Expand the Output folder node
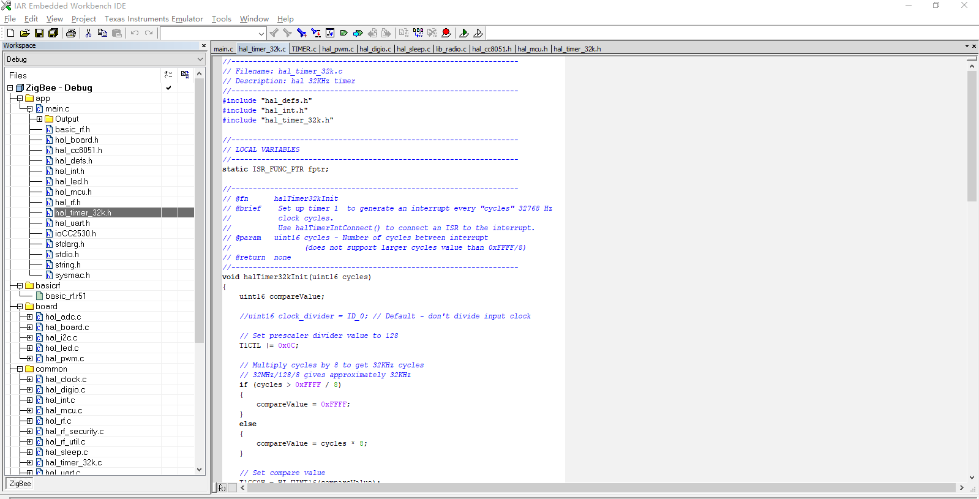This screenshot has width=979, height=499. pyautogui.click(x=40, y=119)
